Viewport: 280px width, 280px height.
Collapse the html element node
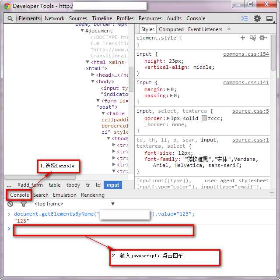pos(87,62)
